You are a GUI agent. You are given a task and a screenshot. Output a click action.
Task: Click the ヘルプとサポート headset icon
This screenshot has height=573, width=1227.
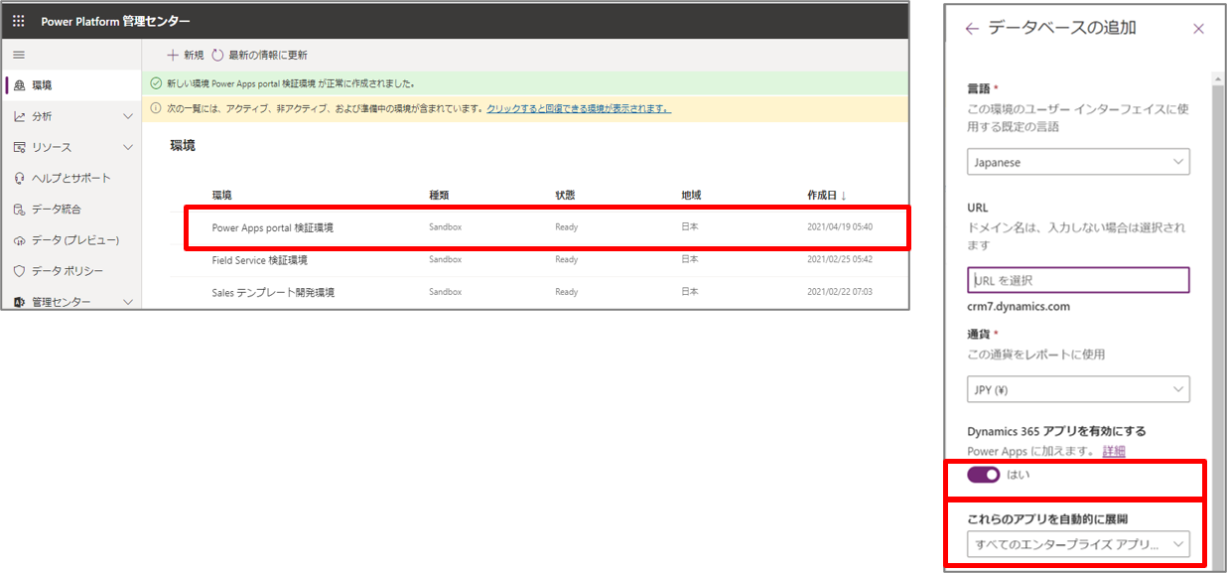19,178
